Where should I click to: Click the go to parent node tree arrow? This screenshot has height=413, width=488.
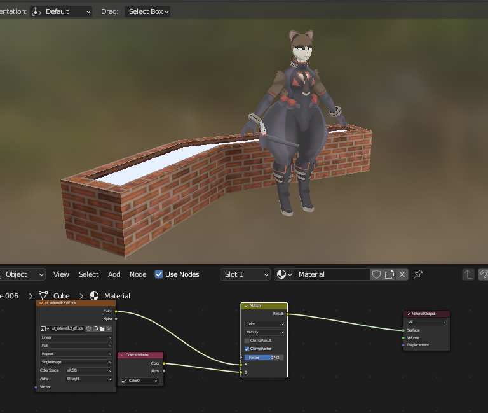(x=468, y=274)
